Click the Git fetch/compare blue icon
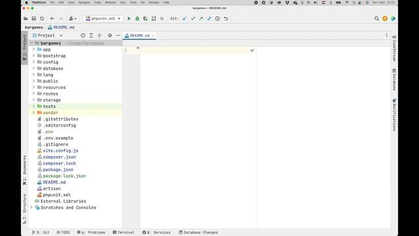Screen dimensions: 419x236 coord(209,18)
